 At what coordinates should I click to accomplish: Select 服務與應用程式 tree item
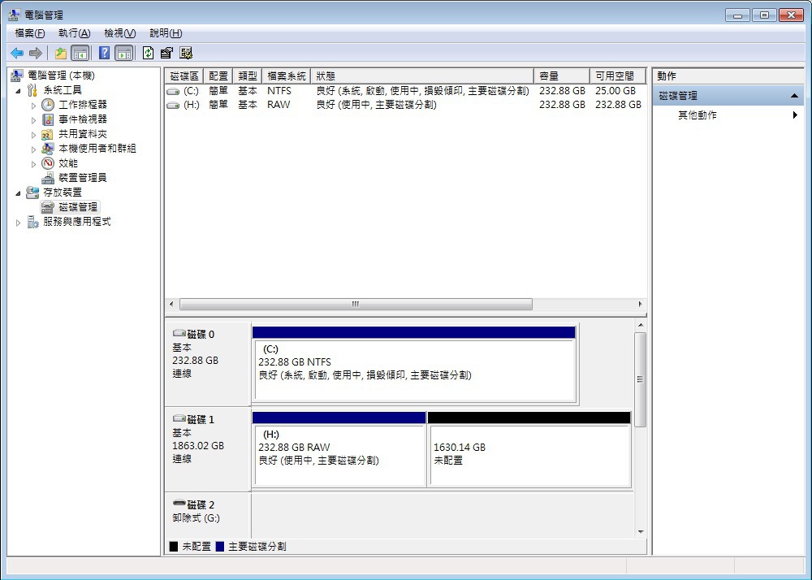click(x=77, y=222)
